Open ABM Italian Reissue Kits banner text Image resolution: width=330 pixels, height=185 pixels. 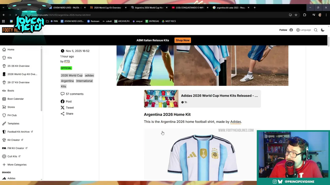tap(153, 40)
